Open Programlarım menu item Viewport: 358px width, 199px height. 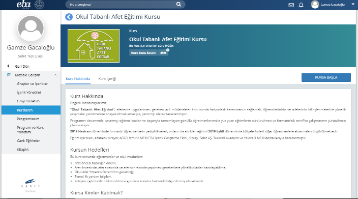(x=28, y=119)
